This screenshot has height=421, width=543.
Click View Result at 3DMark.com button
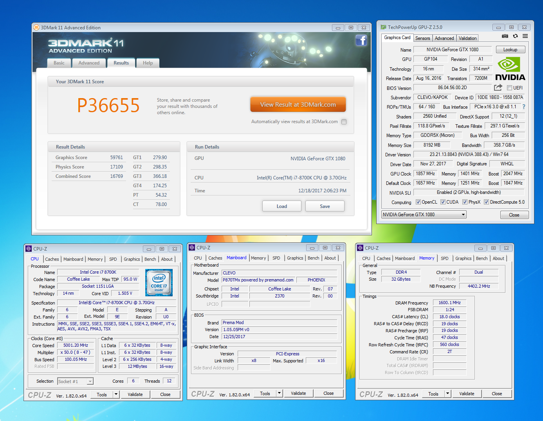pos(298,105)
